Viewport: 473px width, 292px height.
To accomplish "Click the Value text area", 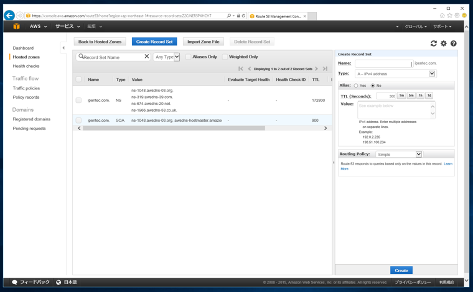I will pyautogui.click(x=396, y=110).
